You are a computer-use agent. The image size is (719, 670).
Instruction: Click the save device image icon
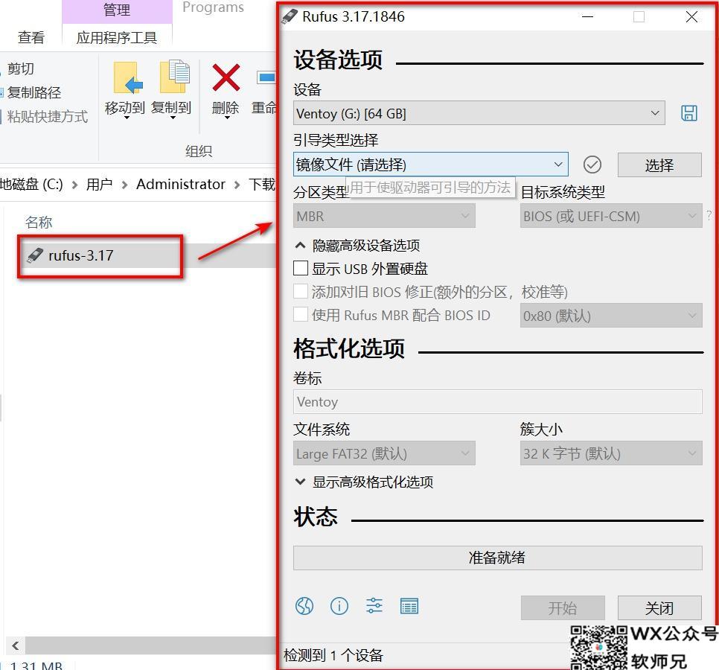click(x=688, y=113)
